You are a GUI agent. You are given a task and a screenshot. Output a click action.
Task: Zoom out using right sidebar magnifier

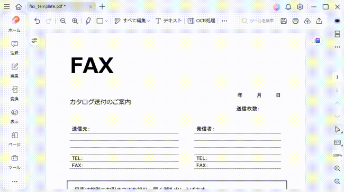pyautogui.click(x=338, y=181)
